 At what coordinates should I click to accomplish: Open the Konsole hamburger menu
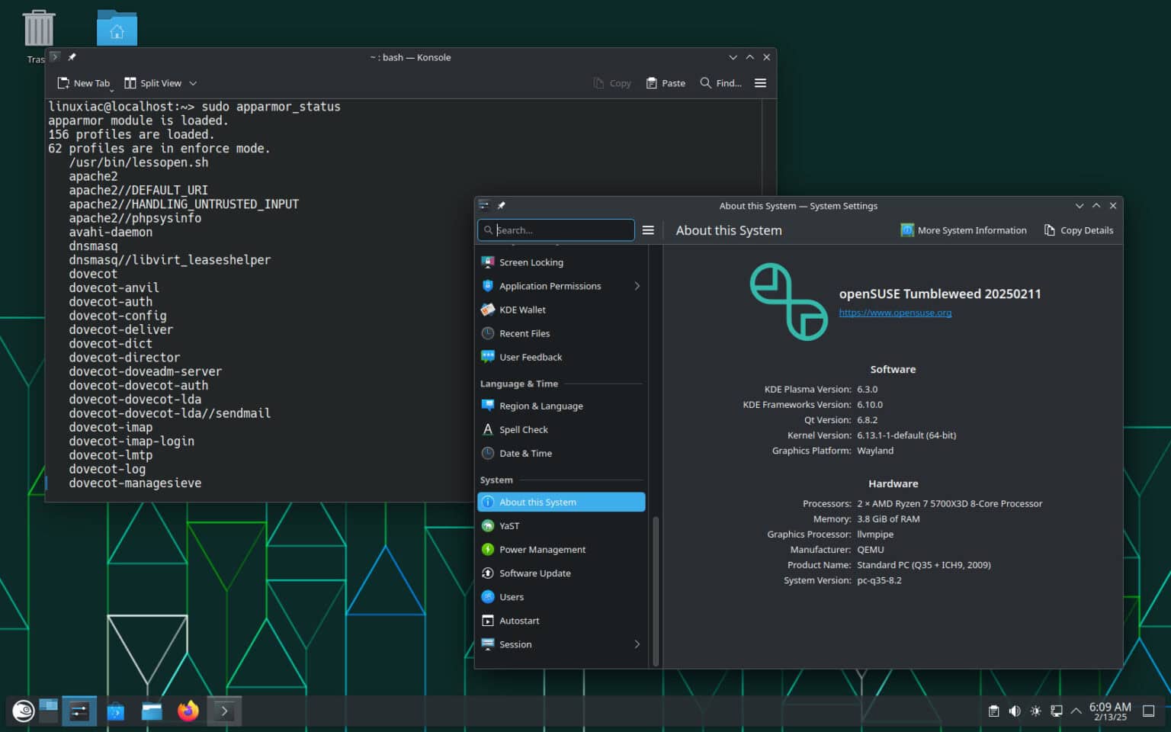(x=760, y=82)
